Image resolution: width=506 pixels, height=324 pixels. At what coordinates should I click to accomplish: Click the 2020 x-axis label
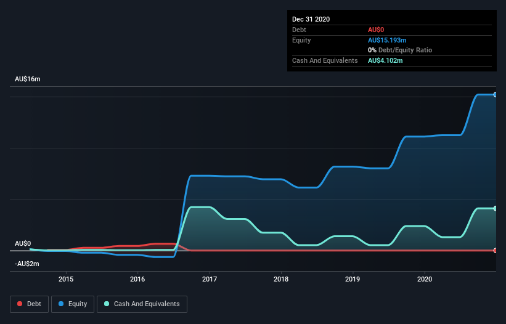[425, 279]
